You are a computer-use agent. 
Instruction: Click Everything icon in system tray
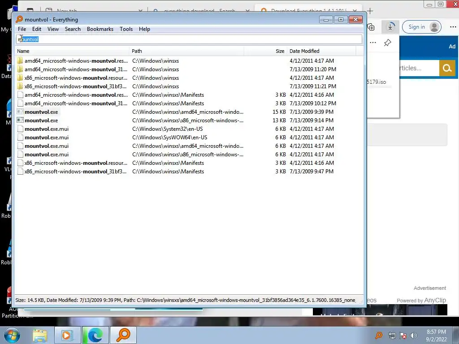coord(378,335)
